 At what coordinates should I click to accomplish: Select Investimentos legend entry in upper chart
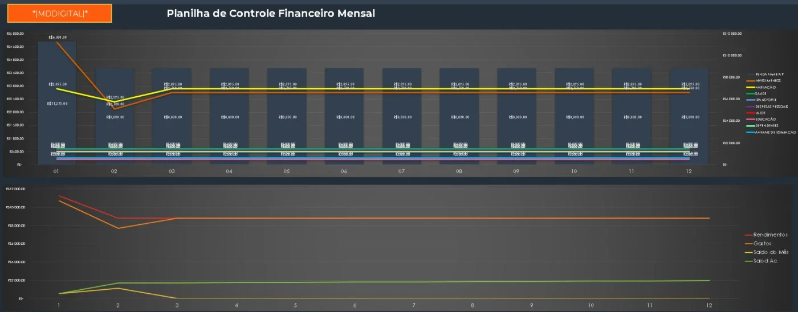(x=763, y=81)
